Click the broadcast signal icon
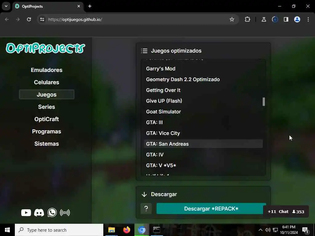Viewport: 315px width, 236px height. (65, 213)
